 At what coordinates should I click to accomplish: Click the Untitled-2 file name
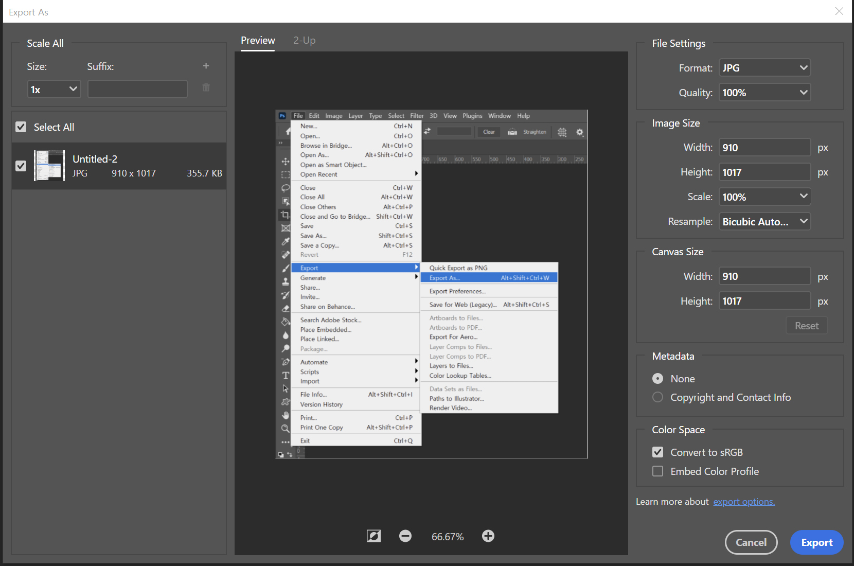pos(95,159)
